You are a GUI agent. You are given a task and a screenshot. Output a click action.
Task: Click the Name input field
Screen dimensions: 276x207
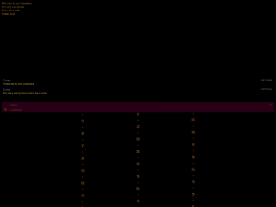(x=138, y=105)
